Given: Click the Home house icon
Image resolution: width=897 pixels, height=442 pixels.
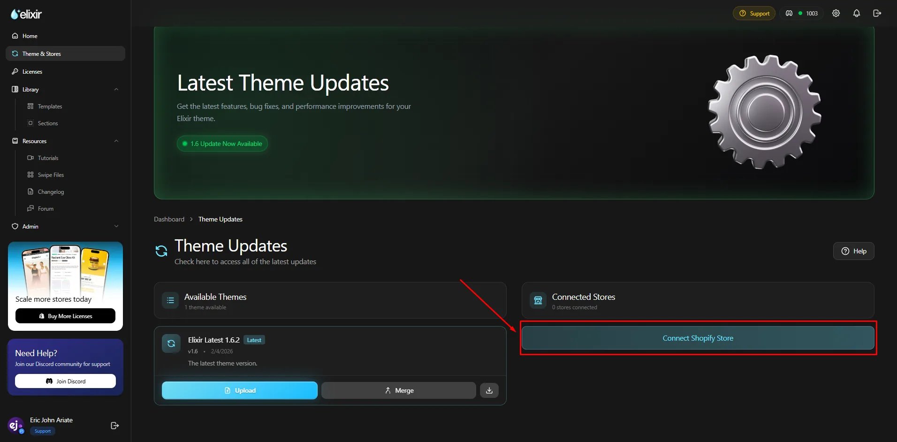Looking at the screenshot, I should pyautogui.click(x=15, y=36).
